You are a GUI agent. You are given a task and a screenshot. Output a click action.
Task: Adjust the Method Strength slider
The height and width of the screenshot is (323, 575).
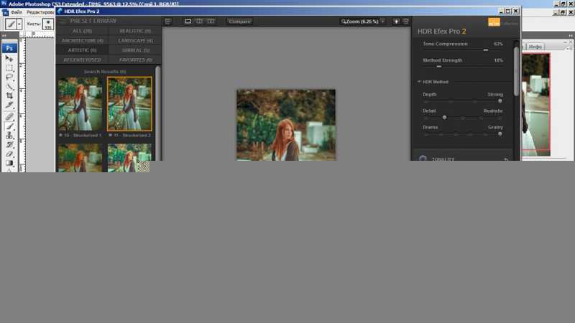pyautogui.click(x=439, y=66)
